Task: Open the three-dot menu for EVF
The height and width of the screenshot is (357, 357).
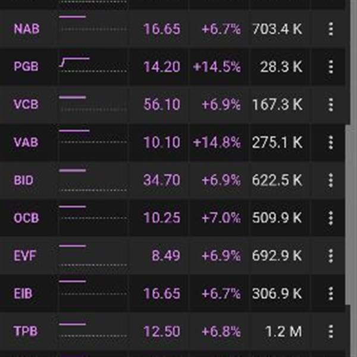Action: [331, 256]
